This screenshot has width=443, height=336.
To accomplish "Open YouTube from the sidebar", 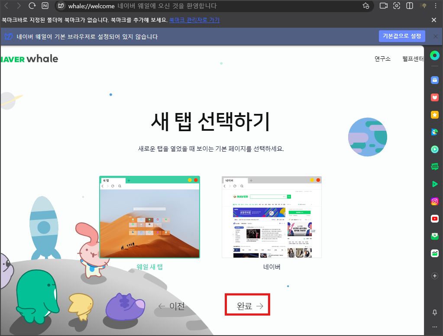I will (x=435, y=218).
